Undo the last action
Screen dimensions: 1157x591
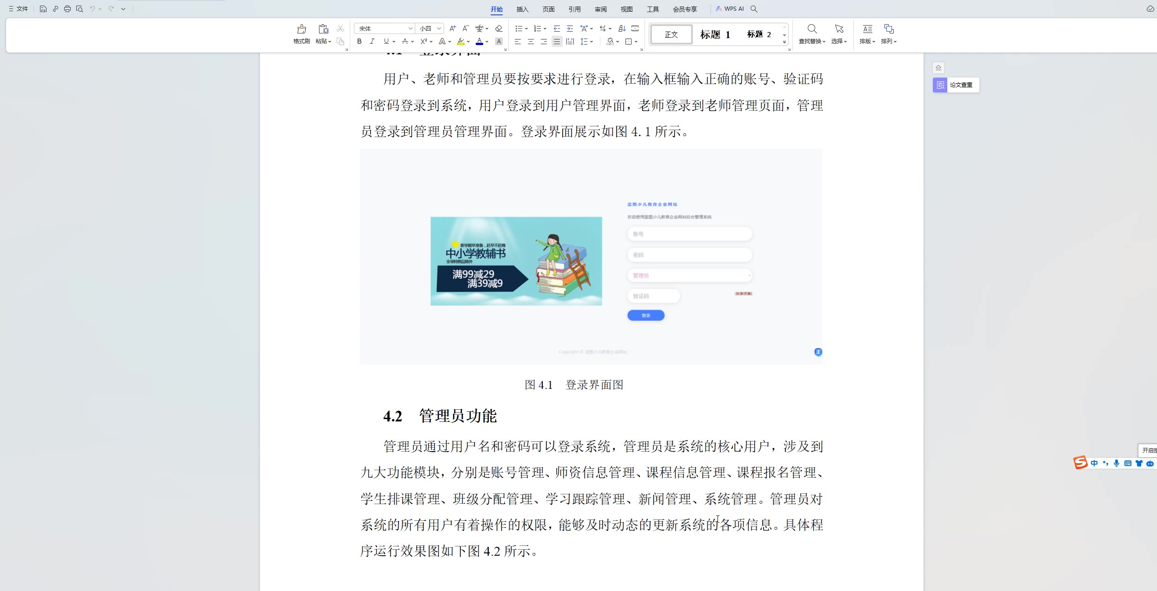click(93, 9)
